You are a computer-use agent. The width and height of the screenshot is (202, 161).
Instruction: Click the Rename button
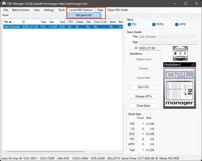click(144, 68)
